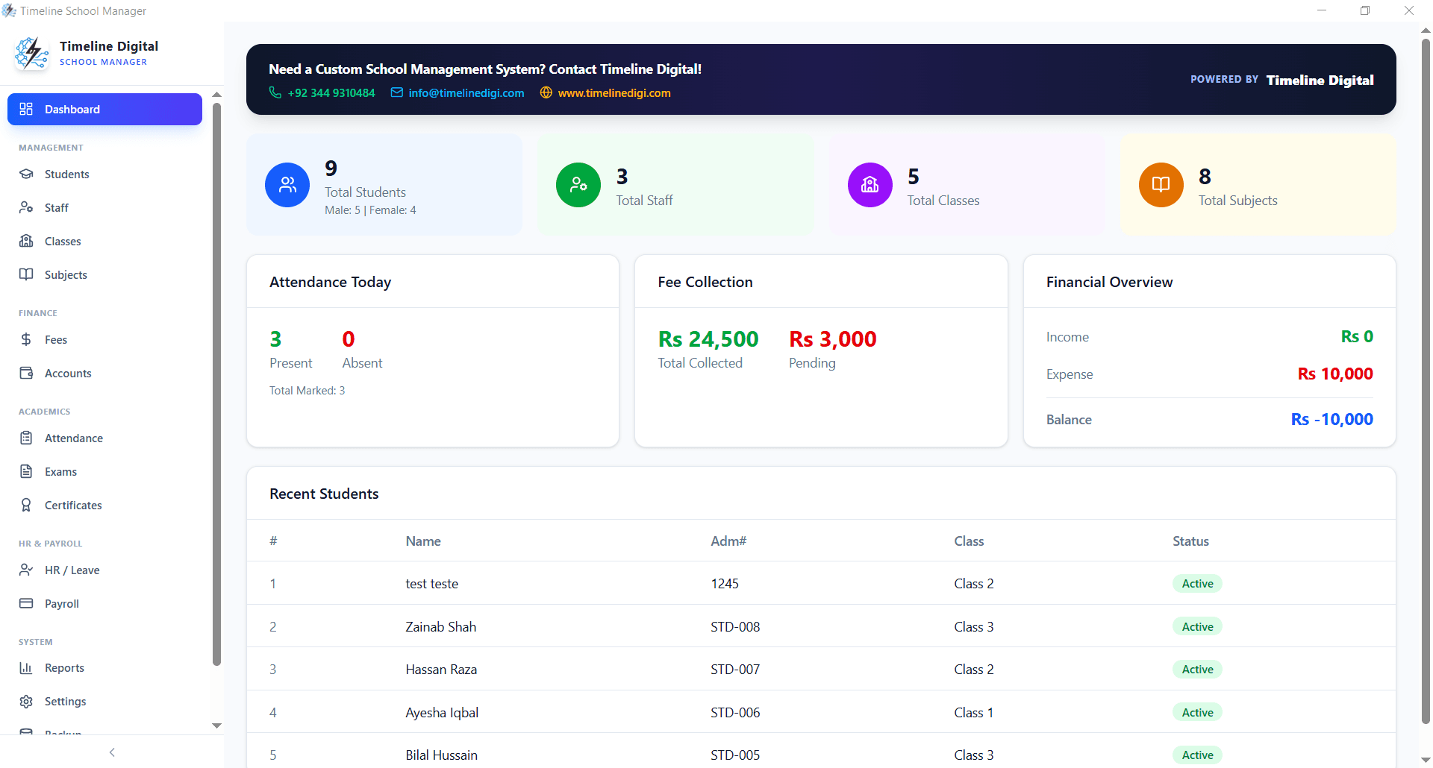Select the Settings gear icon
The width and height of the screenshot is (1433, 768).
pyautogui.click(x=26, y=701)
